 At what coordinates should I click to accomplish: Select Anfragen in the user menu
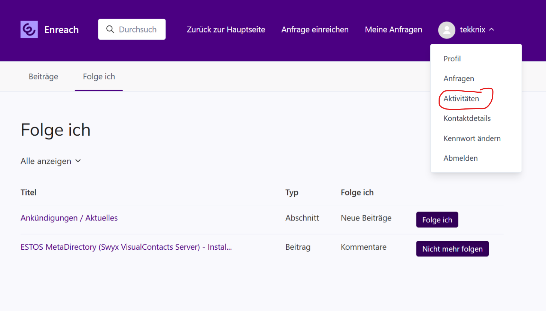point(459,78)
